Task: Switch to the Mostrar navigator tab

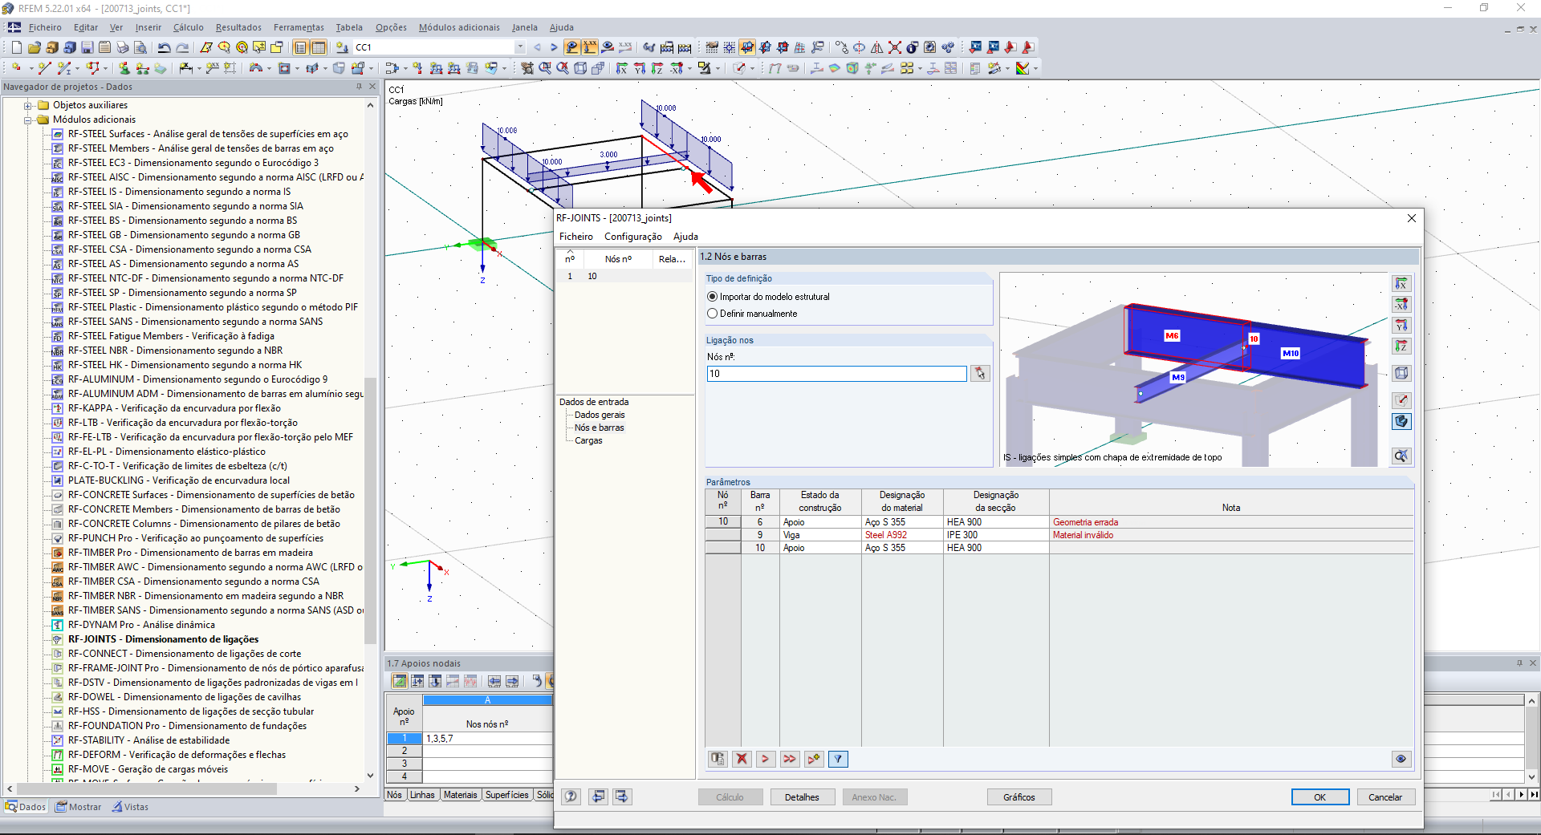Action: point(79,807)
